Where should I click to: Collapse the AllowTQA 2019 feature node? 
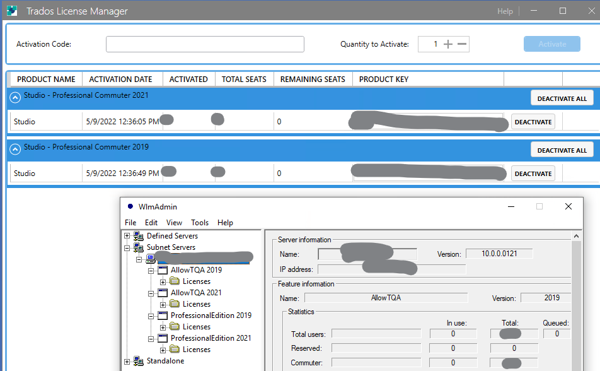pos(151,271)
